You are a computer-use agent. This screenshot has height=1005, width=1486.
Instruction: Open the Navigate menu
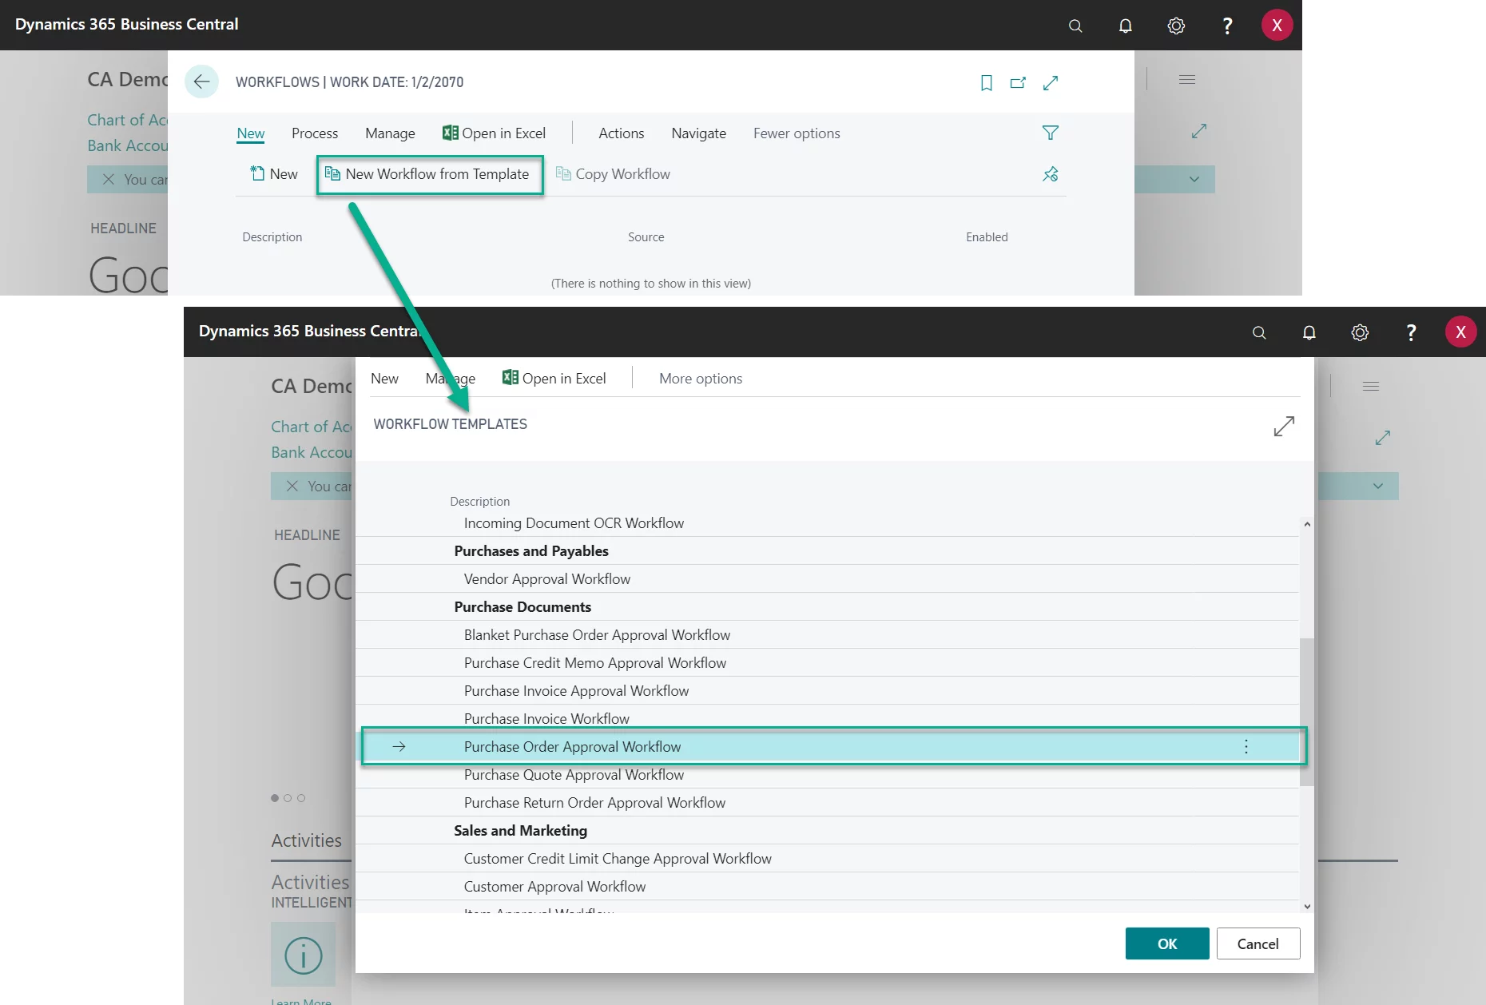tap(698, 133)
